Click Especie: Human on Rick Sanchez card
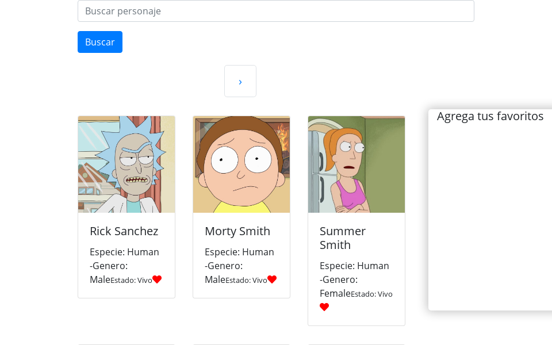 click(124, 252)
